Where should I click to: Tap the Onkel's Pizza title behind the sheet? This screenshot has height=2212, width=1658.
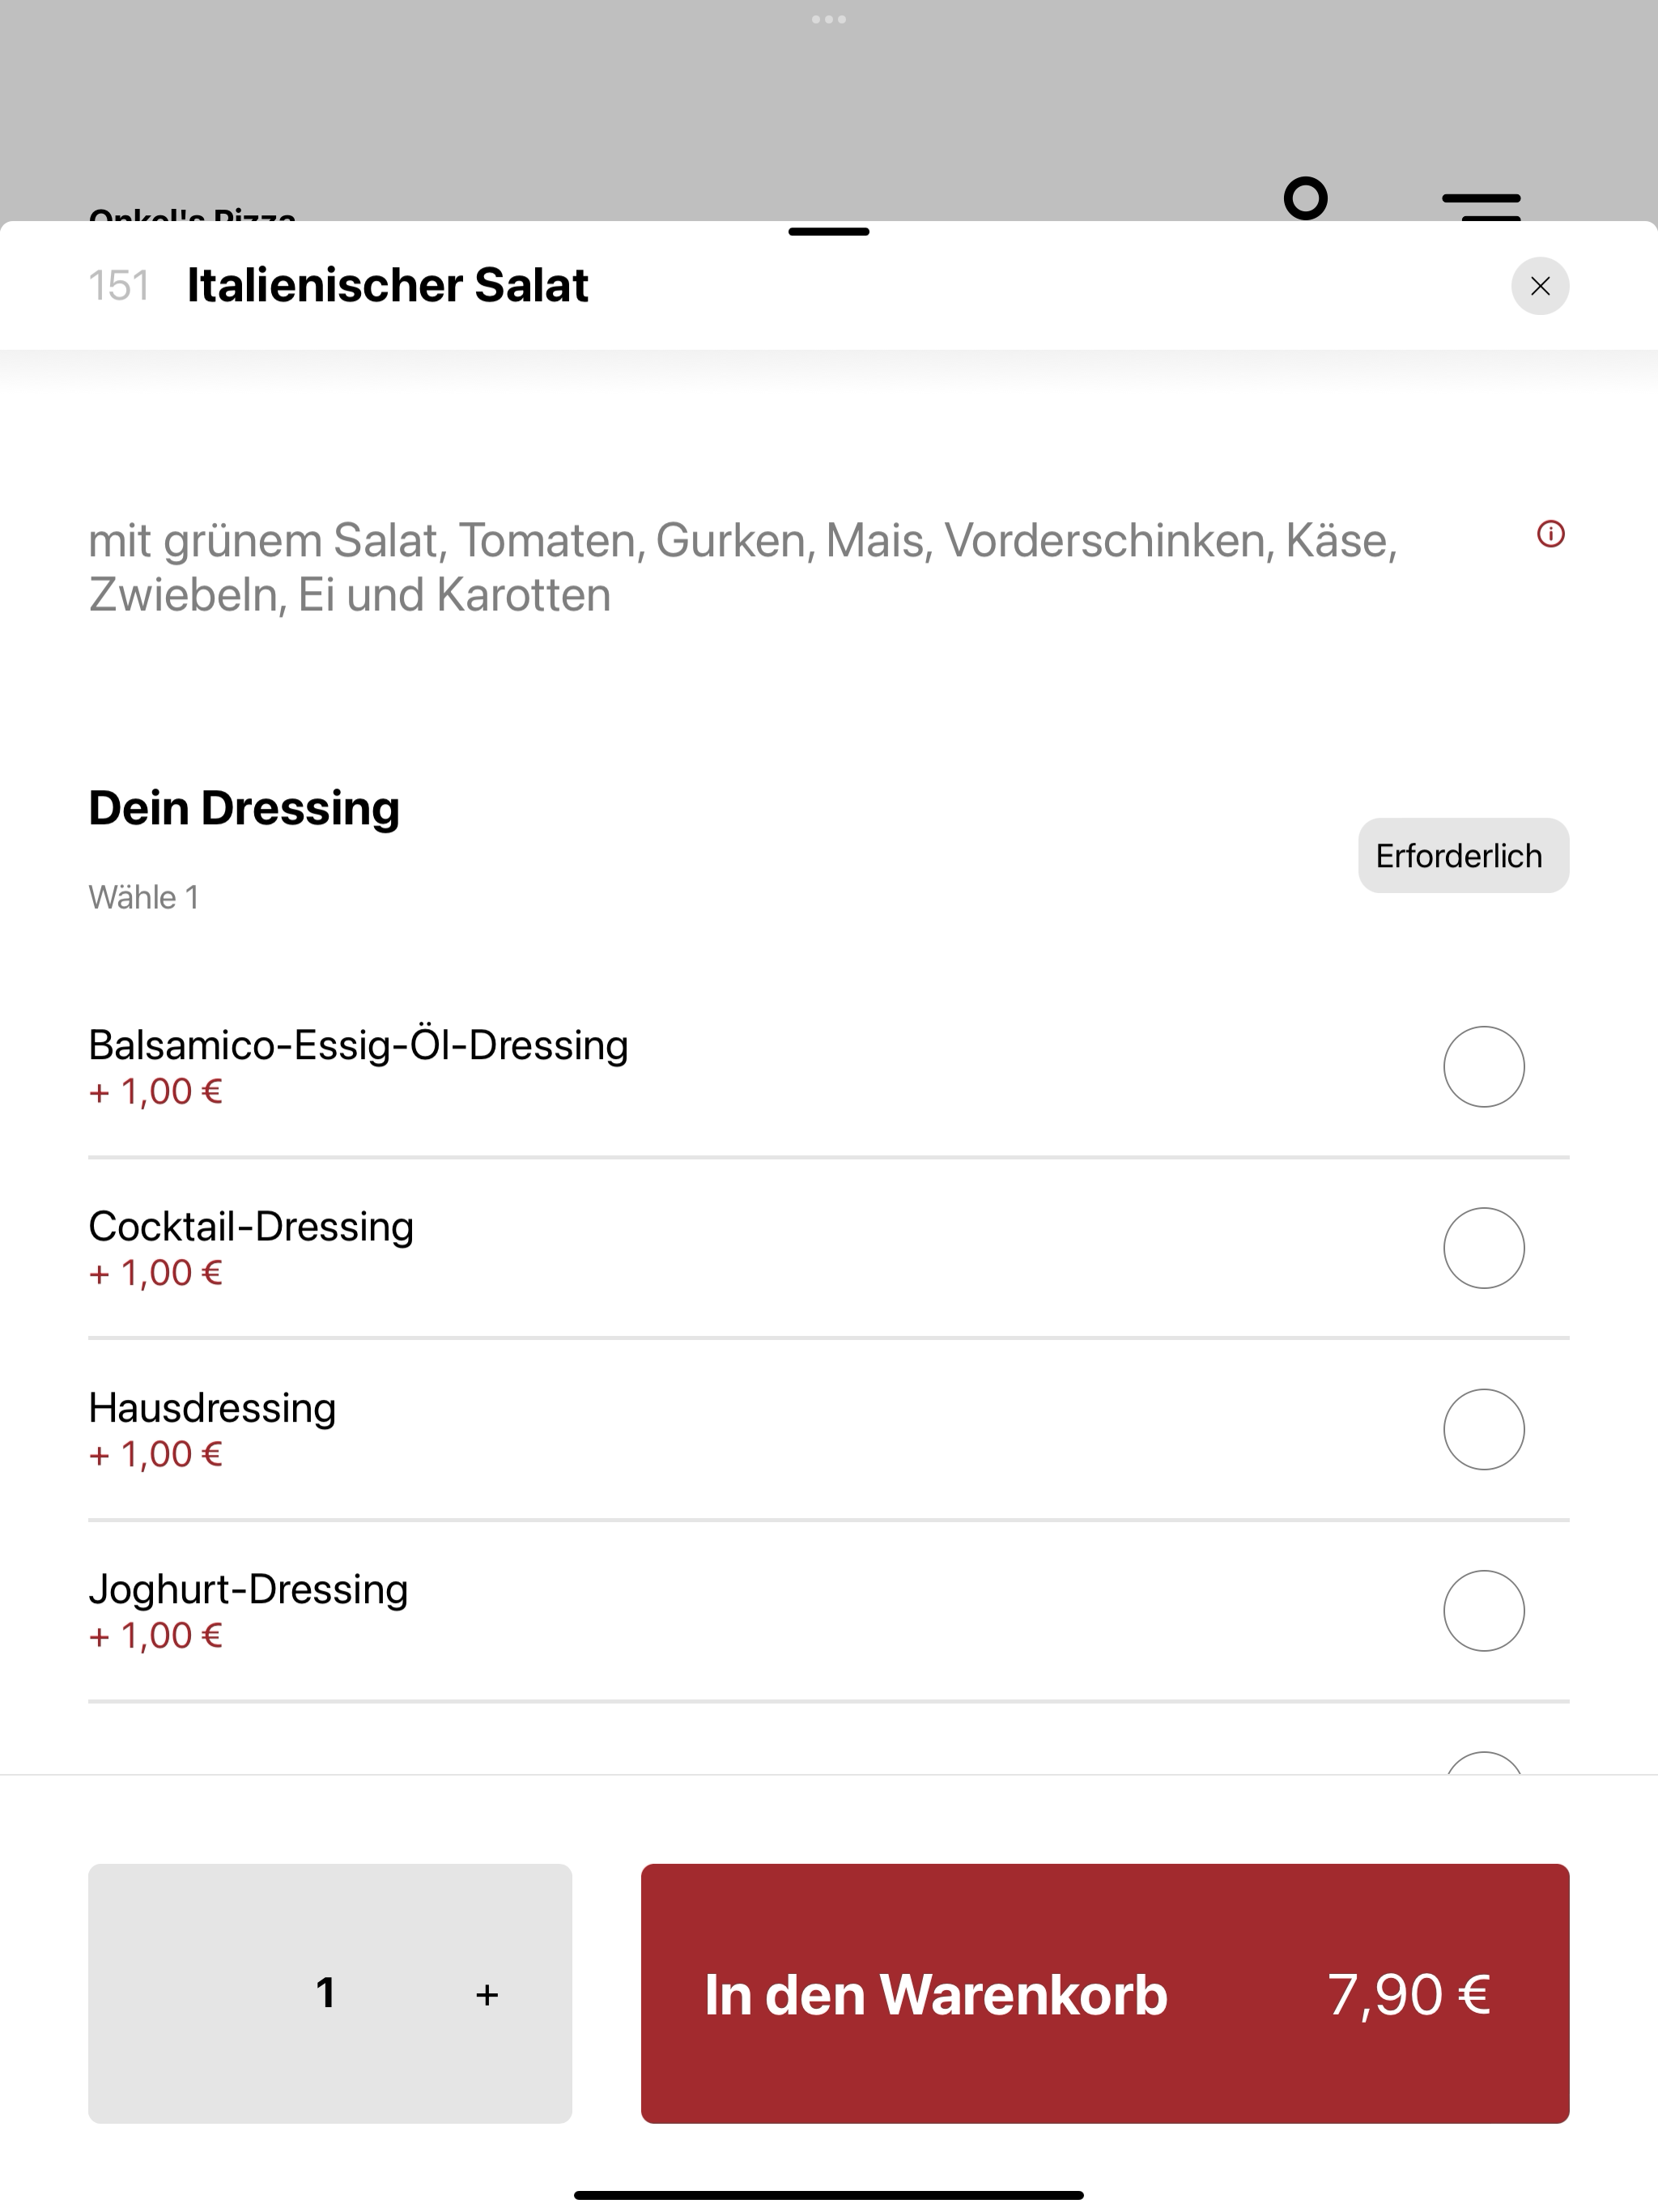tap(192, 214)
